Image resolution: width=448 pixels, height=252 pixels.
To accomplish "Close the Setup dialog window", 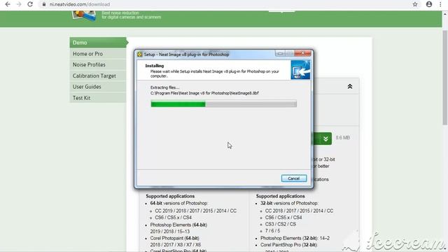I will 302,53.
